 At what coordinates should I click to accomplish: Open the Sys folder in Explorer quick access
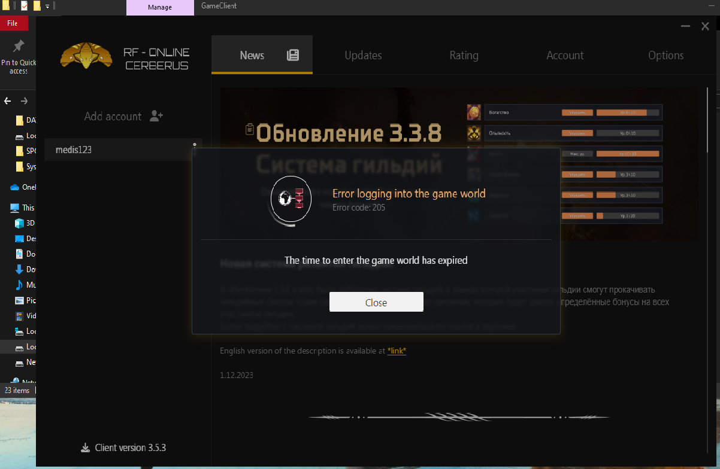click(25, 166)
